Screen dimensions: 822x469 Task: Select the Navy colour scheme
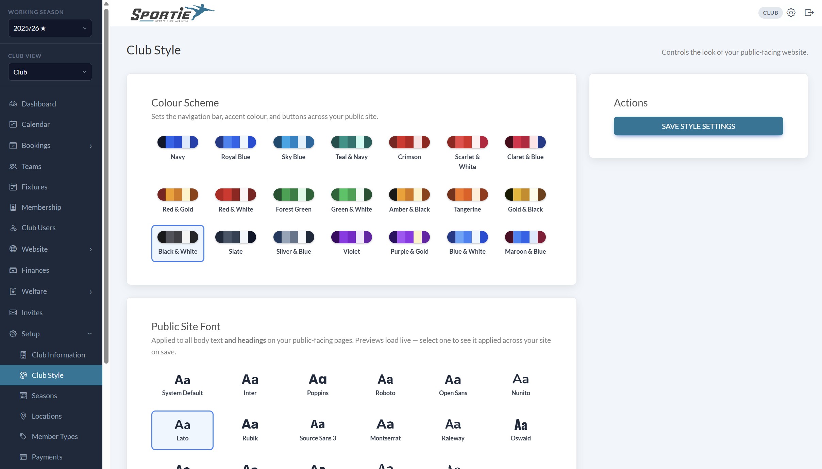(178, 148)
